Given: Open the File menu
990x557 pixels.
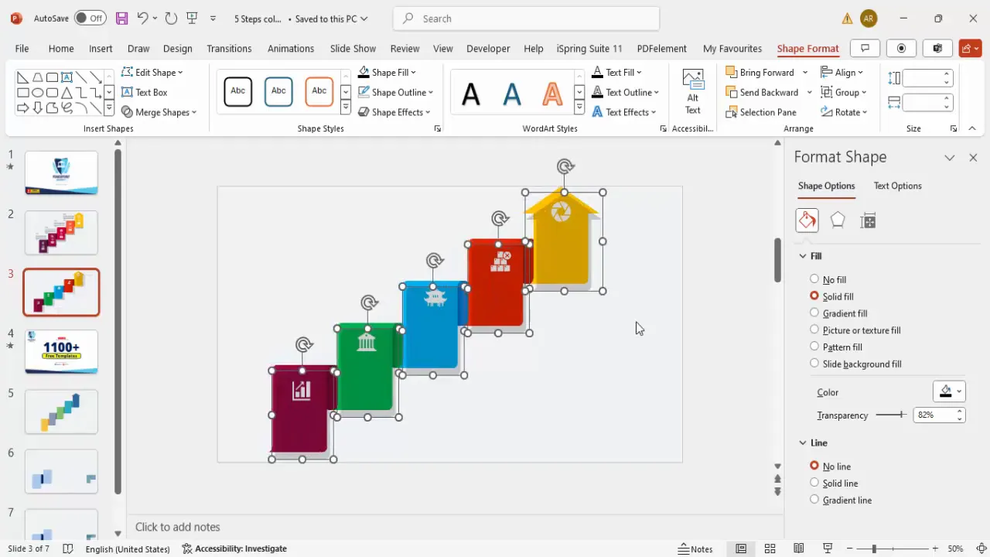Looking at the screenshot, I should click(x=22, y=48).
